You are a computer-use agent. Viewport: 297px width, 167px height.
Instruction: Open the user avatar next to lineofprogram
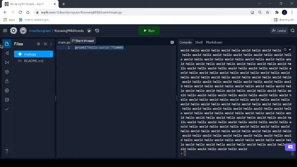tap(23, 31)
